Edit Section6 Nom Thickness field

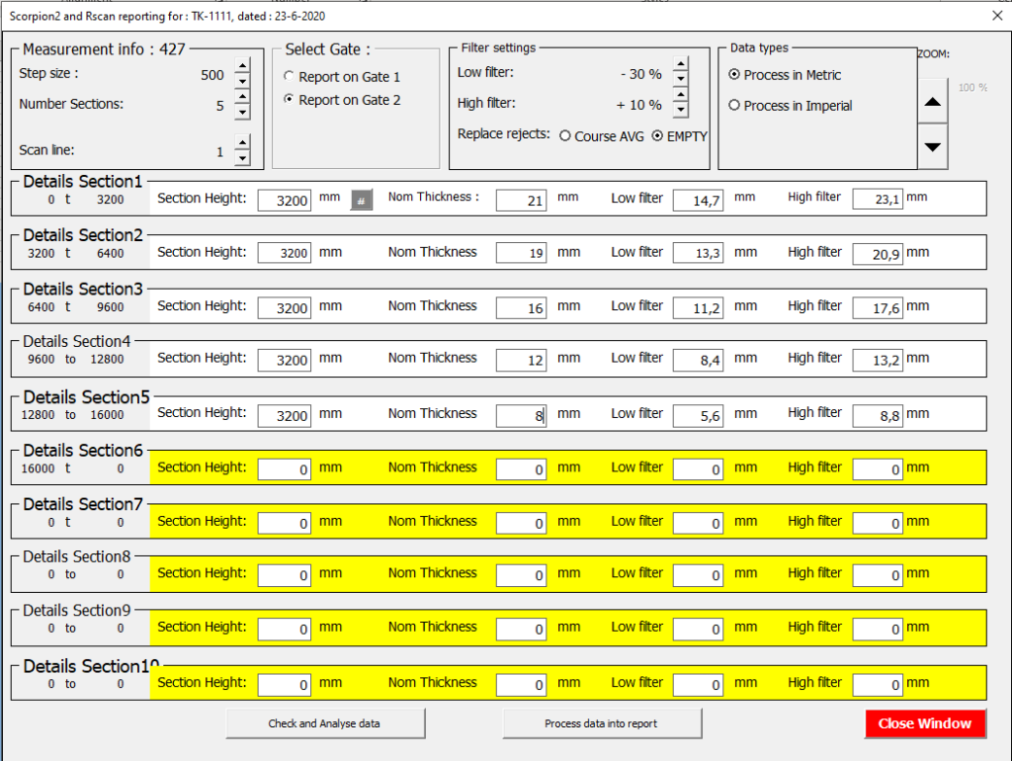coord(522,469)
